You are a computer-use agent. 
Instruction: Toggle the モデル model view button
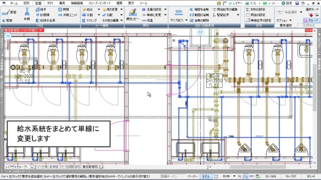pyautogui.click(x=206, y=176)
